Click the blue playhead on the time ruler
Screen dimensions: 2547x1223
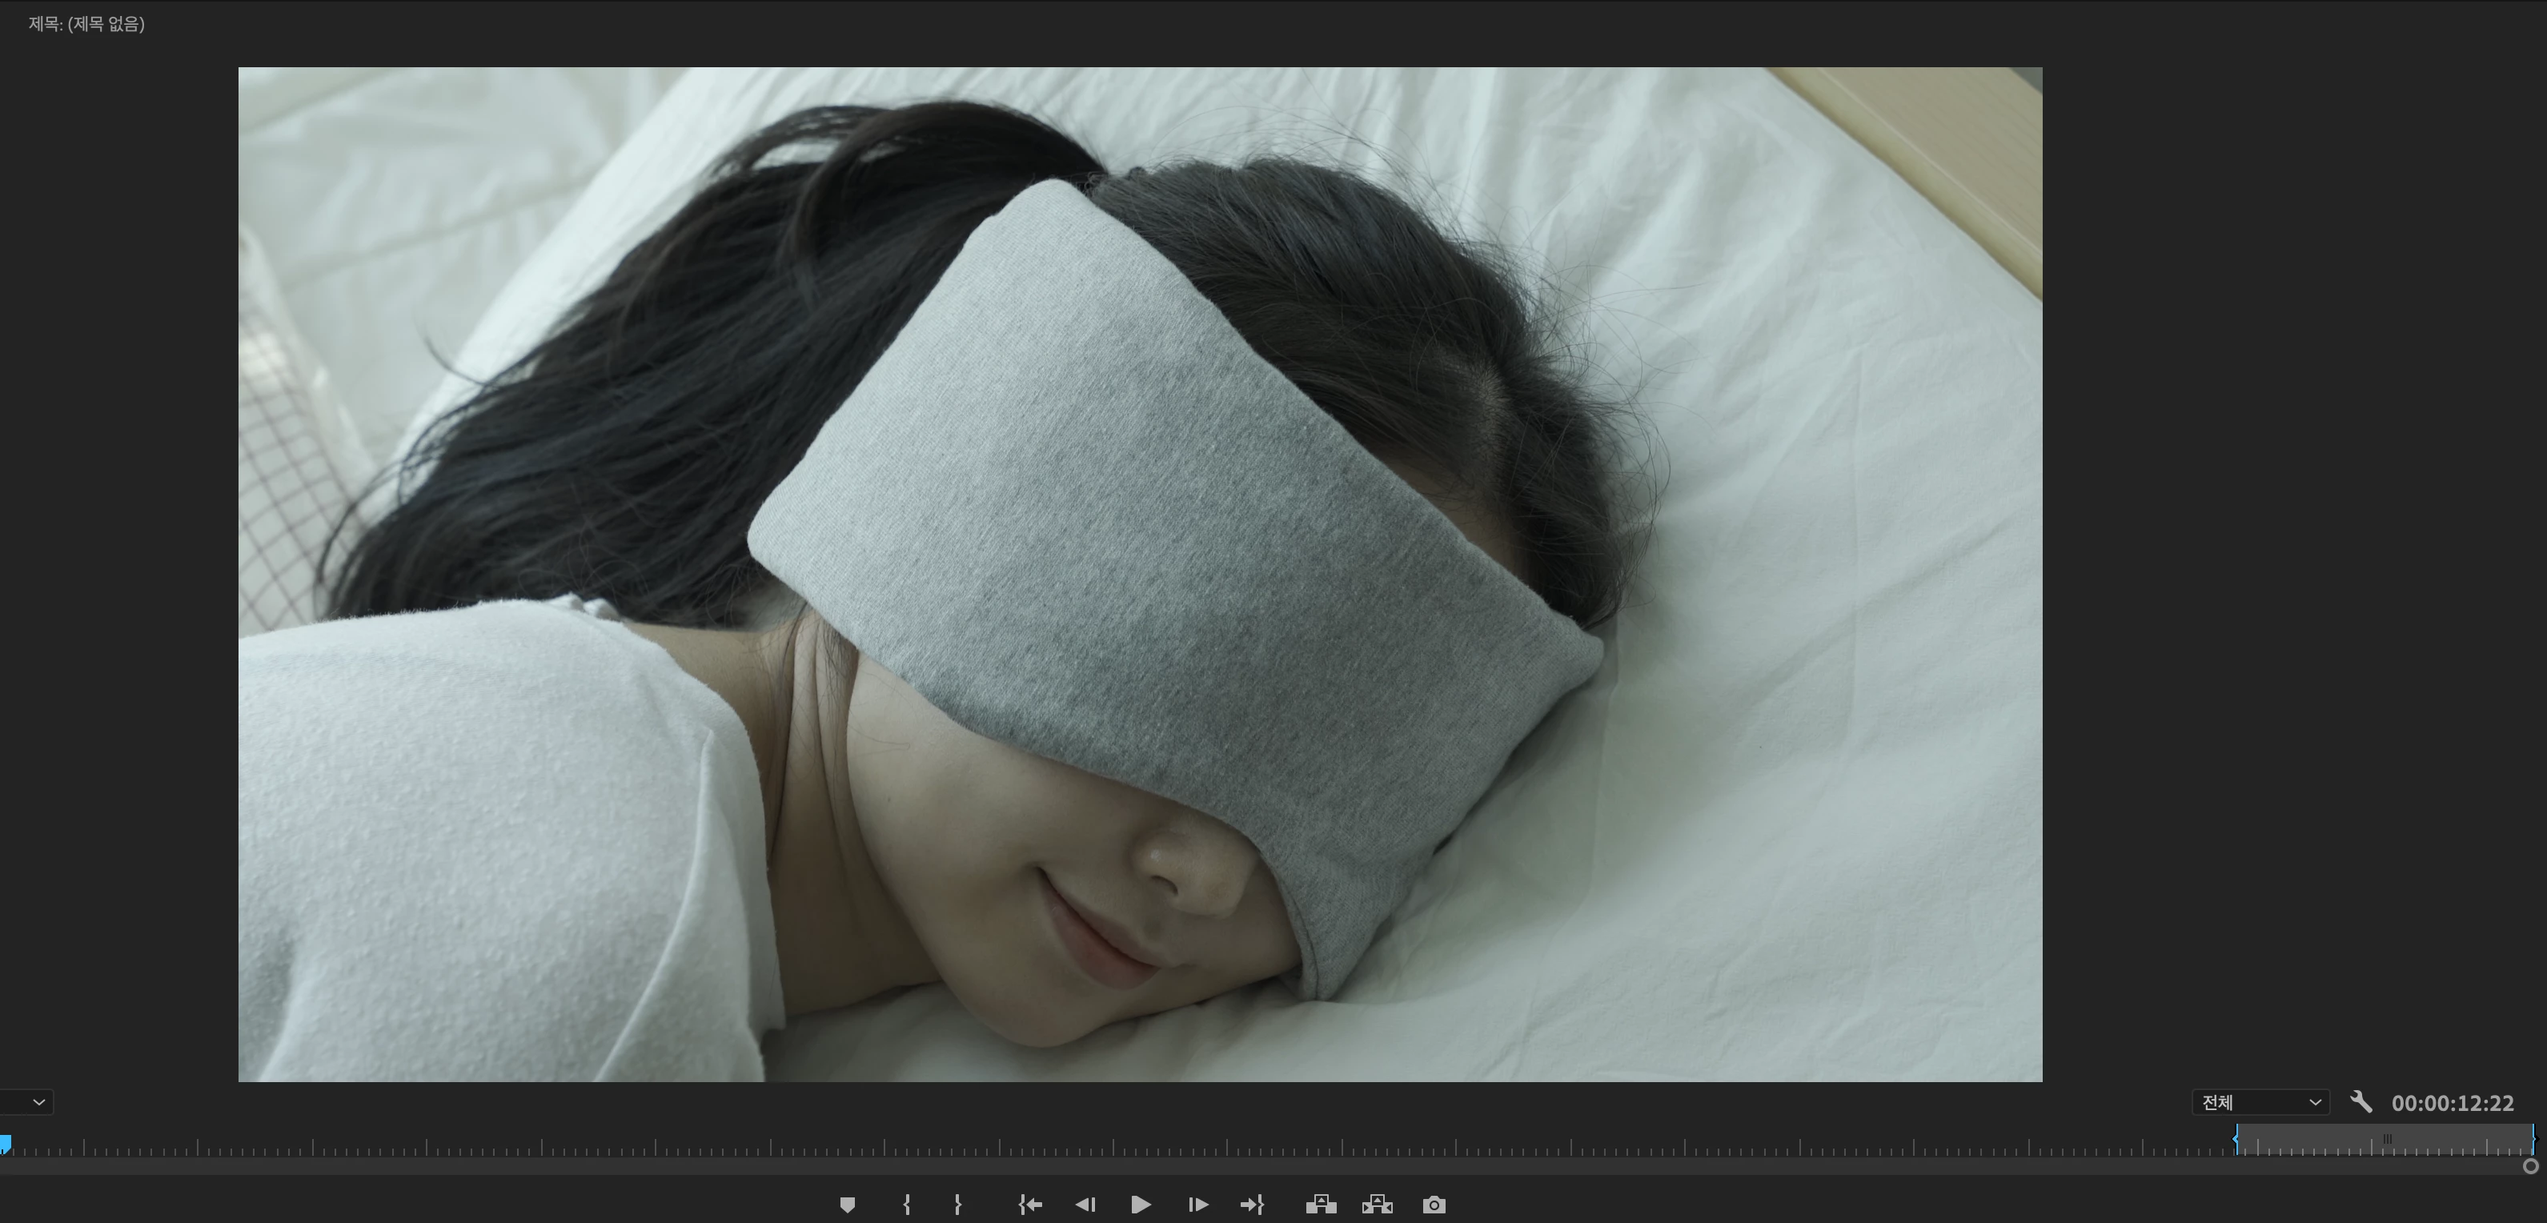click(5, 1144)
